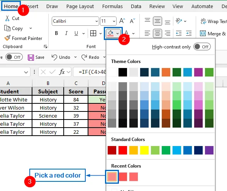Select orange theme color swatch
This screenshot has height=191, width=227.
tap(166, 72)
